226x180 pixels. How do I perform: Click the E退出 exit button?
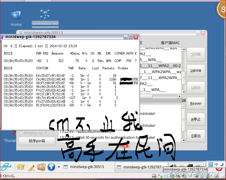tap(196, 136)
